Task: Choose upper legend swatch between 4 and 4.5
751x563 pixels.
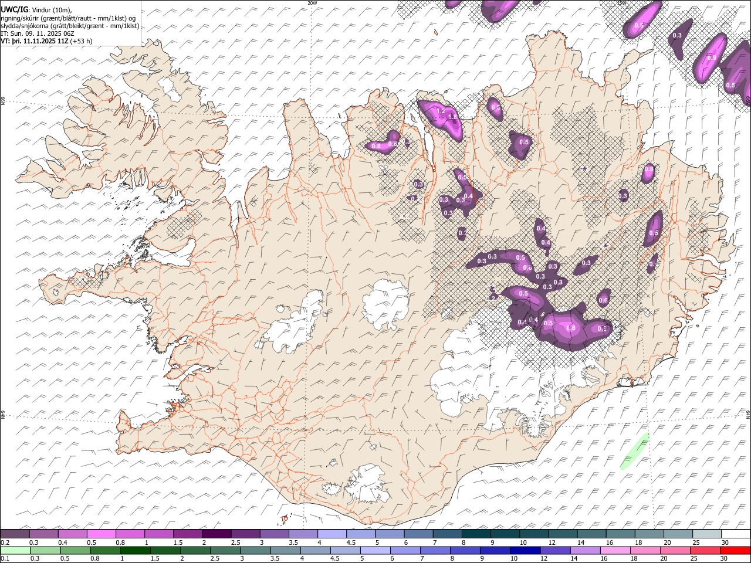Action: click(332, 534)
